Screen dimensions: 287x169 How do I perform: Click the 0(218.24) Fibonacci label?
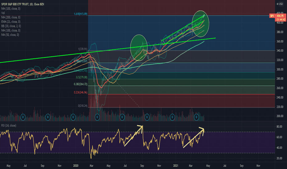point(83,106)
